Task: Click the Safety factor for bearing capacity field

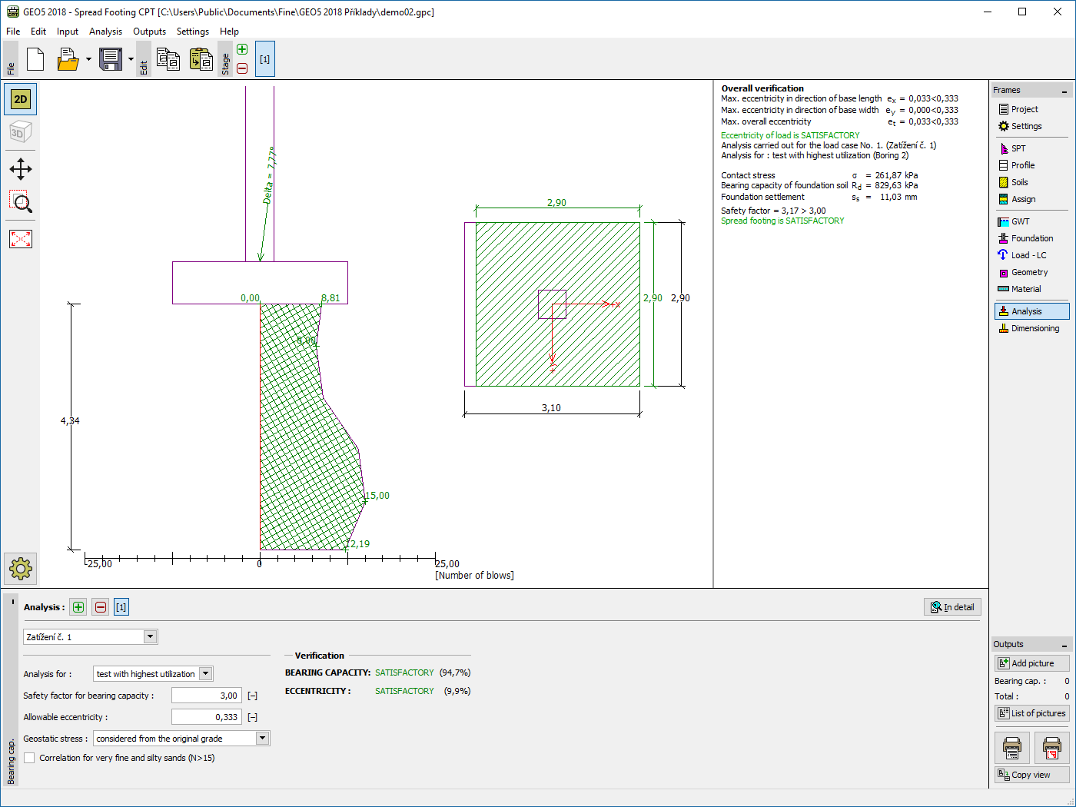Action: pyautogui.click(x=206, y=696)
